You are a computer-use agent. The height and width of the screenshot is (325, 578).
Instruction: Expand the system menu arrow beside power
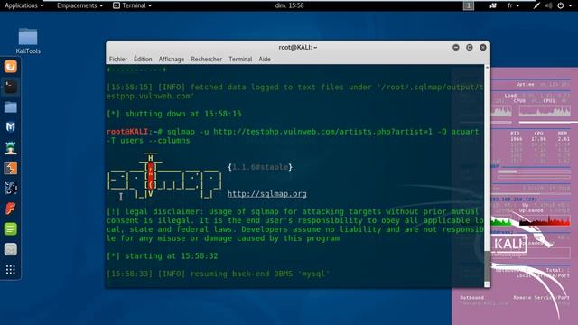pyautogui.click(x=570, y=5)
